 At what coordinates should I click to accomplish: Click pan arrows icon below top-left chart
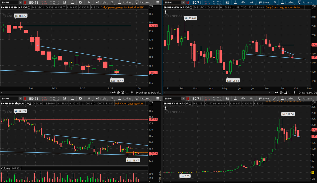pos(114,93)
